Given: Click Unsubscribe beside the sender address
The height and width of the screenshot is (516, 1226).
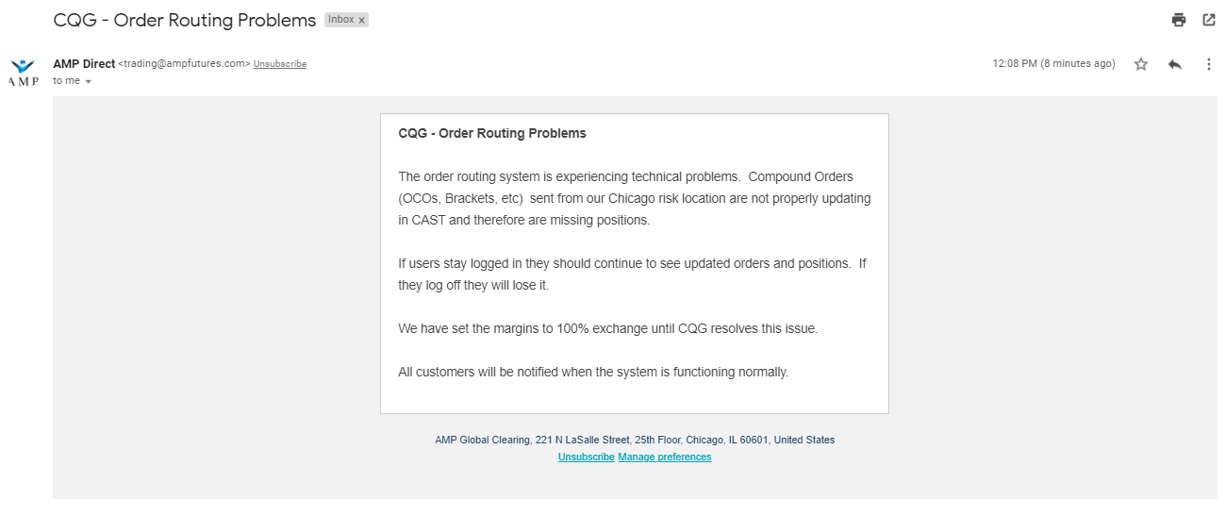Looking at the screenshot, I should click(x=280, y=64).
